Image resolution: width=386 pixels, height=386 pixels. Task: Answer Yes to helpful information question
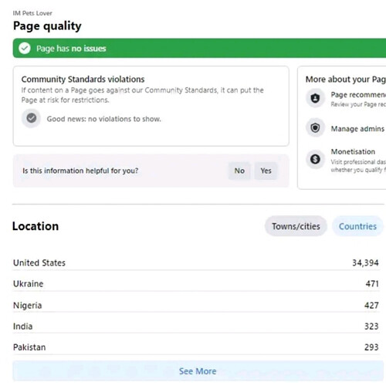pos(266,171)
